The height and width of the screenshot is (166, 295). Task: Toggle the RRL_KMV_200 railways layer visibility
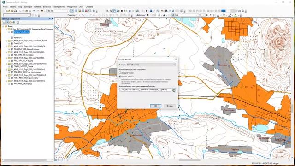(x=12, y=61)
